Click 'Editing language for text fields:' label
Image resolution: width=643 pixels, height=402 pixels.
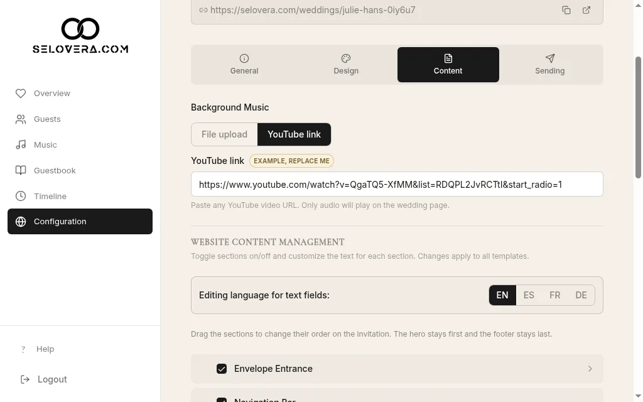(x=264, y=295)
